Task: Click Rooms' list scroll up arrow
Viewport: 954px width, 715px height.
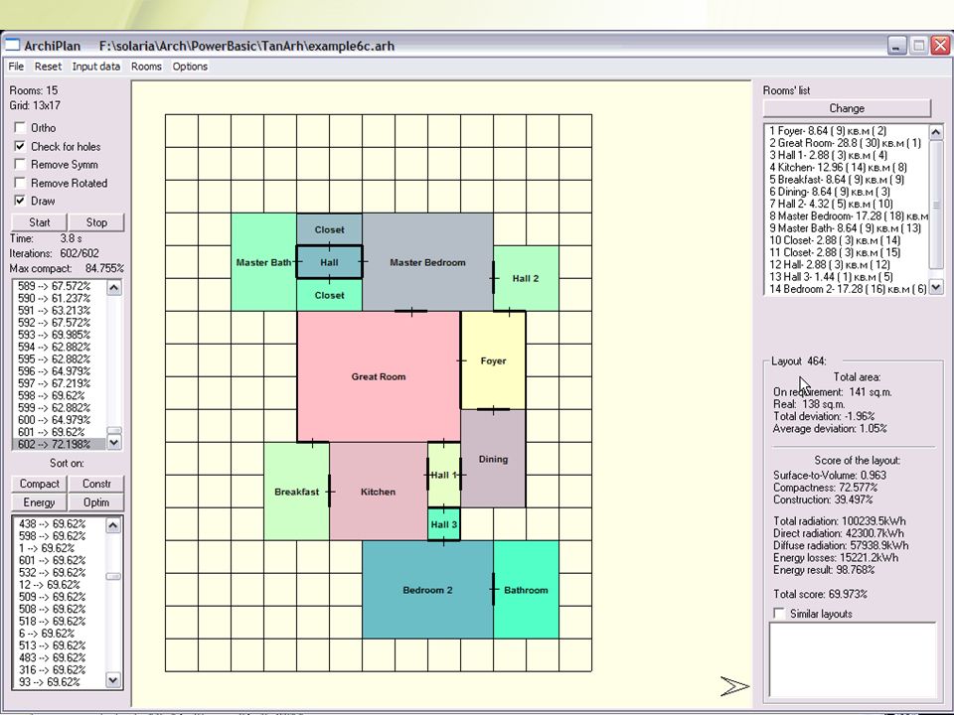Action: pyautogui.click(x=936, y=132)
